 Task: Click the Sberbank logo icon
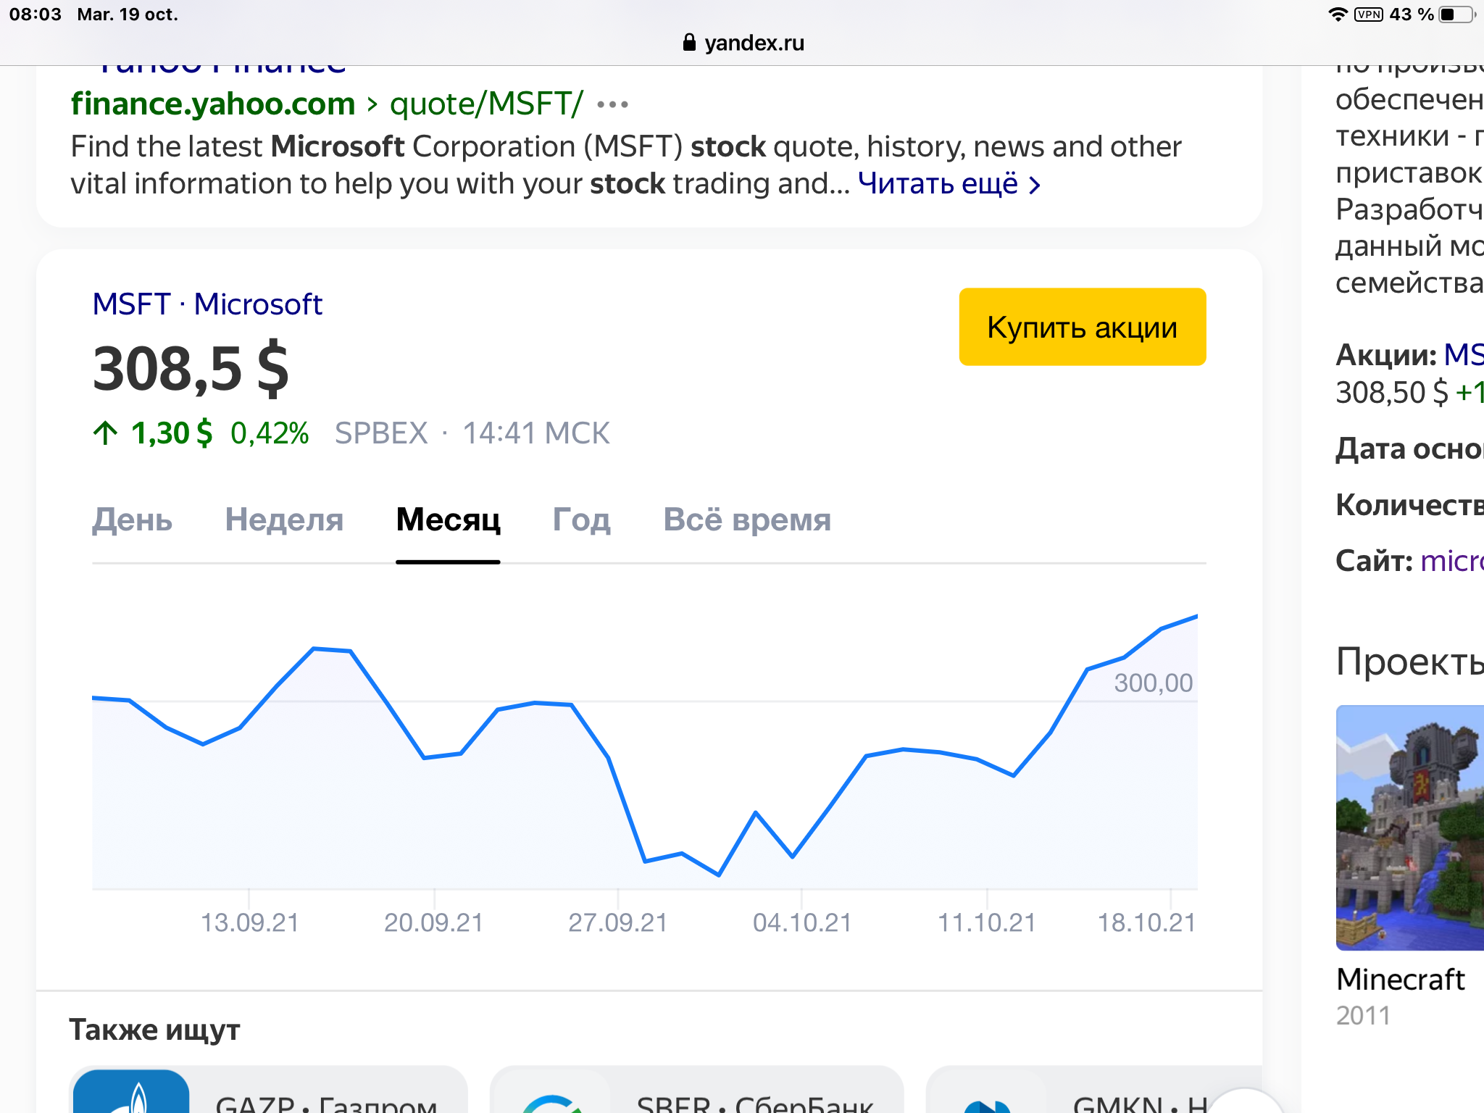coord(552,1102)
